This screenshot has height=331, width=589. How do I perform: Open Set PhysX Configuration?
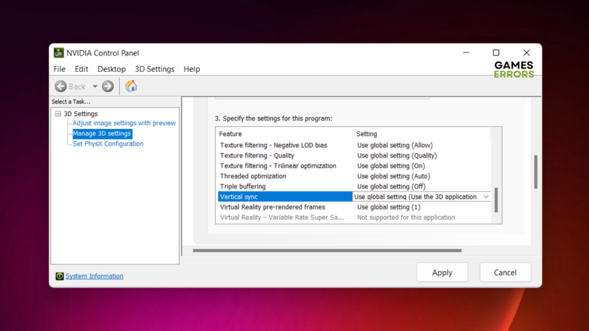[108, 144]
